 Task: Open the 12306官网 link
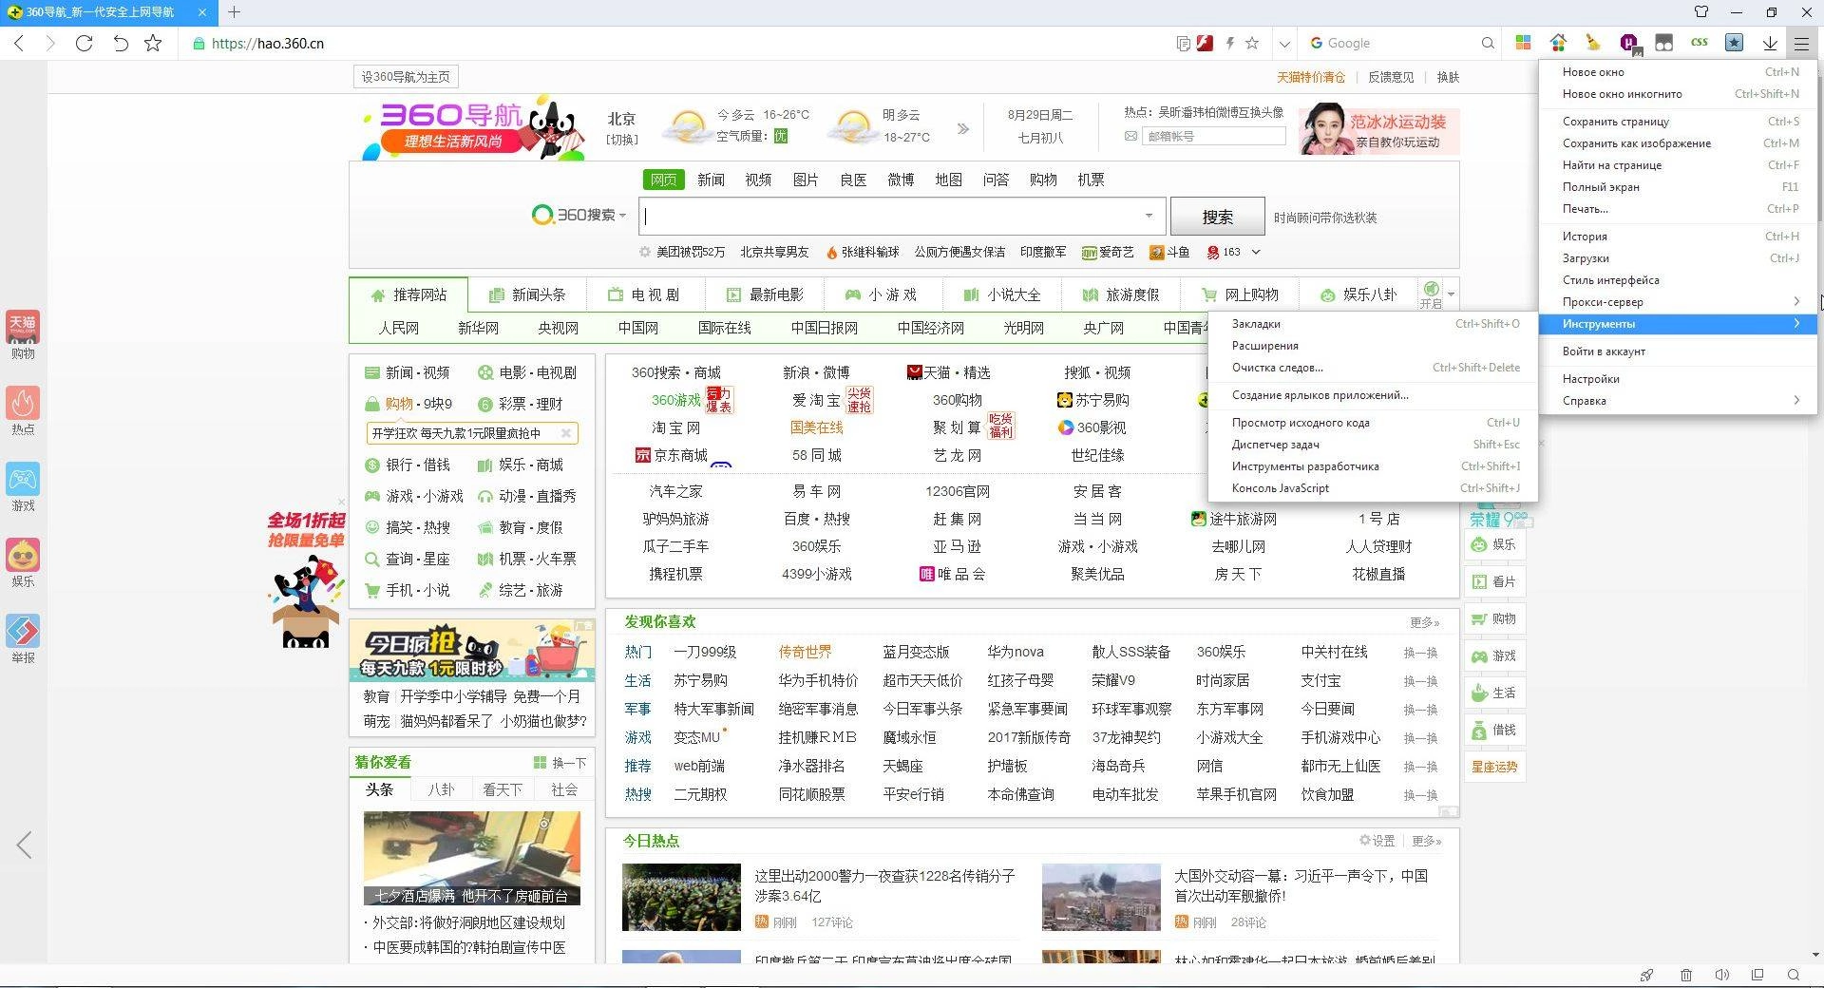[957, 492]
